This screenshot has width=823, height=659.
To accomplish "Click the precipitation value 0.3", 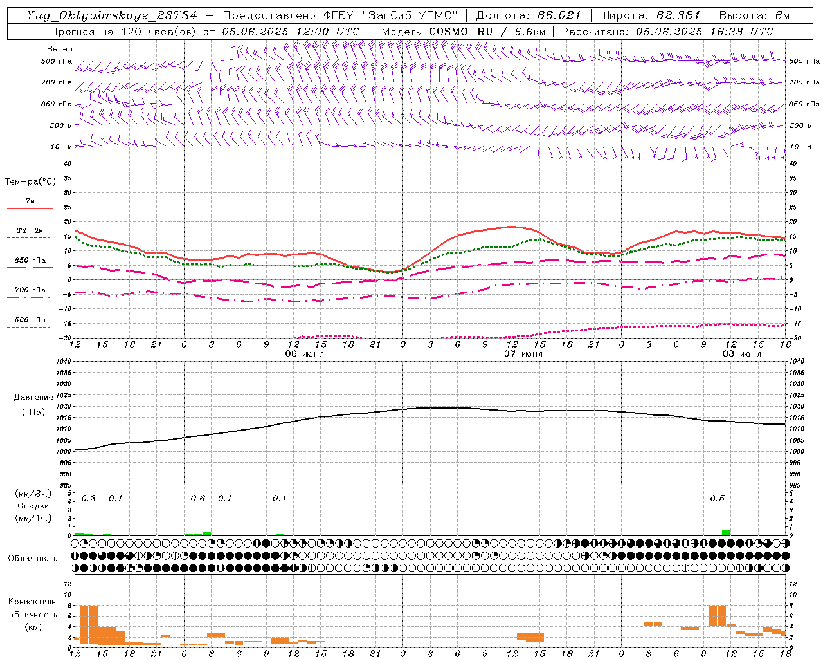I will [x=88, y=498].
